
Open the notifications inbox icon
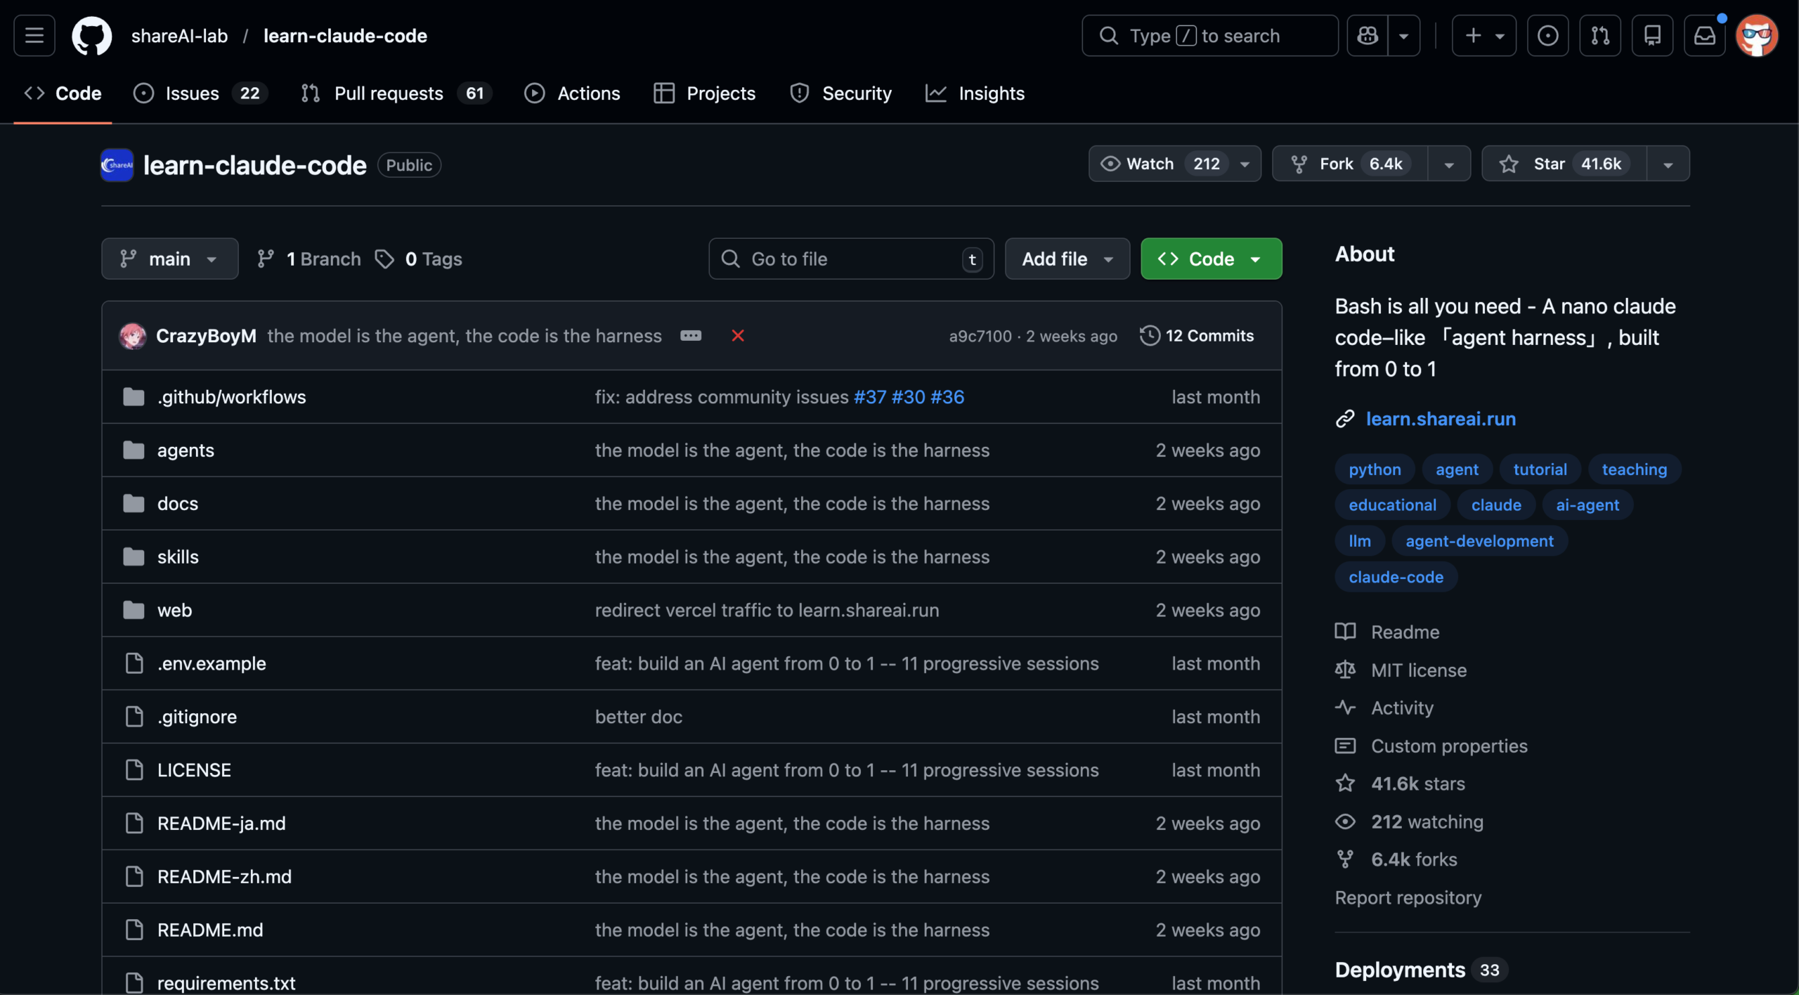1704,35
